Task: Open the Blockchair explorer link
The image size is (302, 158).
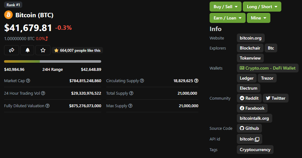Action: click(x=250, y=48)
